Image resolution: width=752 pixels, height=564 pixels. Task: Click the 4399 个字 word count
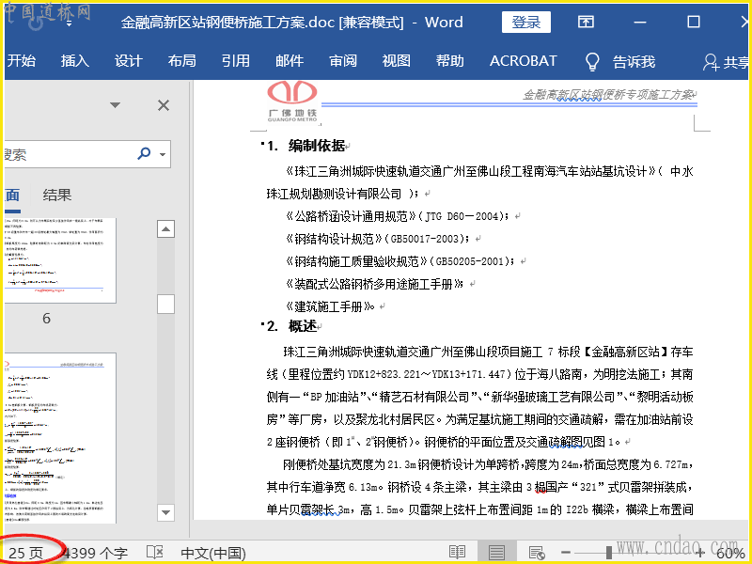click(96, 553)
